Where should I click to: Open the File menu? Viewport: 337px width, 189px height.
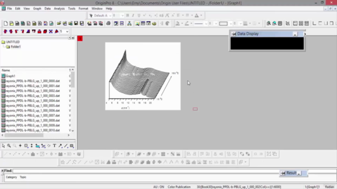click(x=9, y=8)
